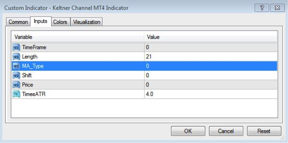Click the MA_Type variable type icon

click(x=16, y=66)
